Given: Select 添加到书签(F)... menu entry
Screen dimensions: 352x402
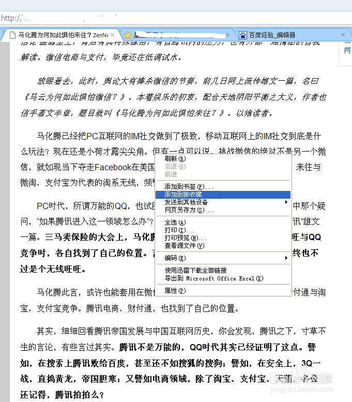Looking at the screenshot, I should point(223,186).
